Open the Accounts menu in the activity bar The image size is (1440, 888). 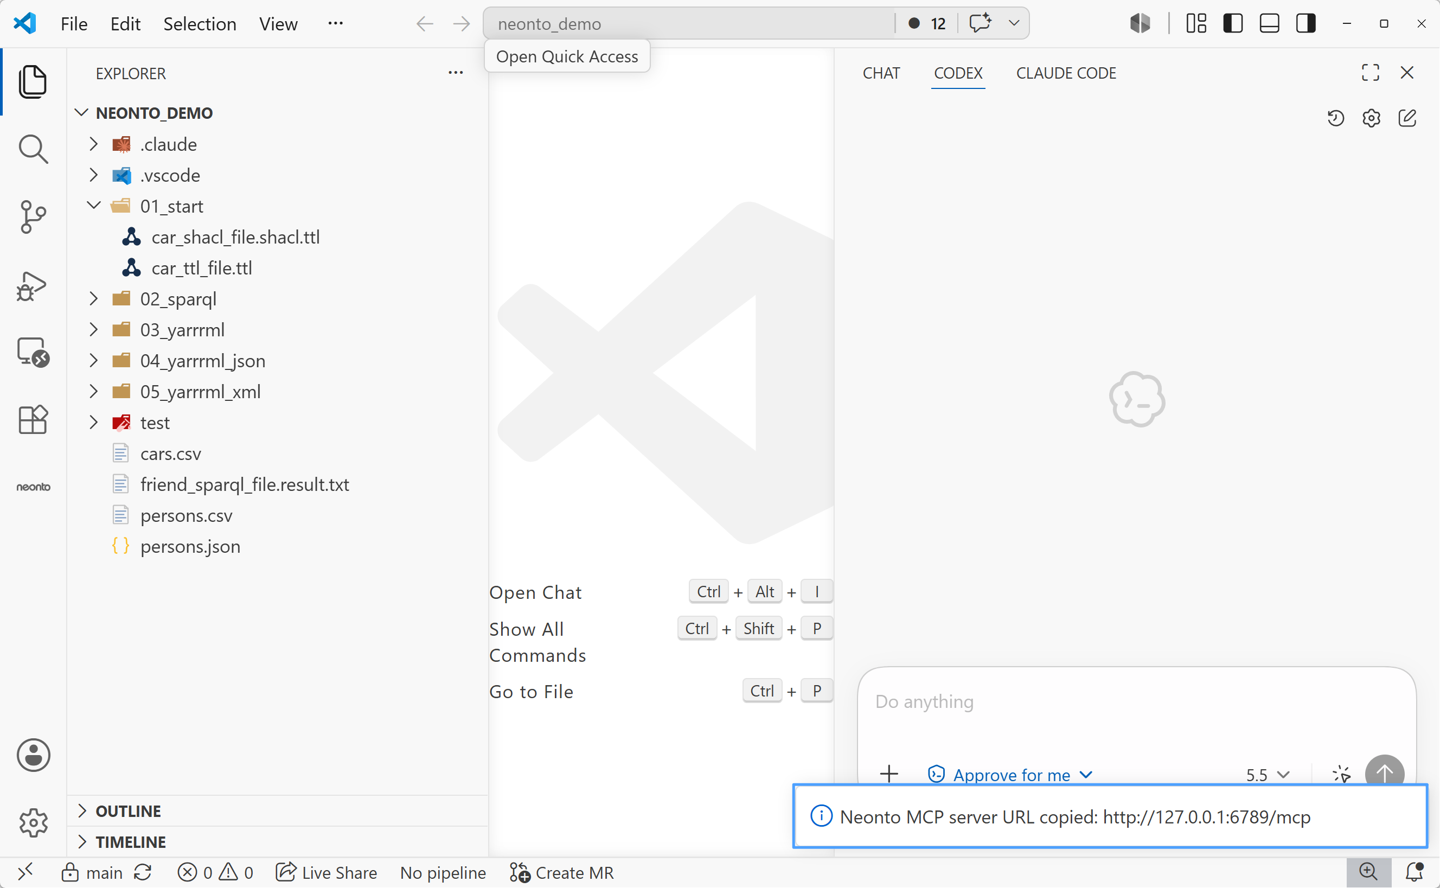tap(33, 755)
